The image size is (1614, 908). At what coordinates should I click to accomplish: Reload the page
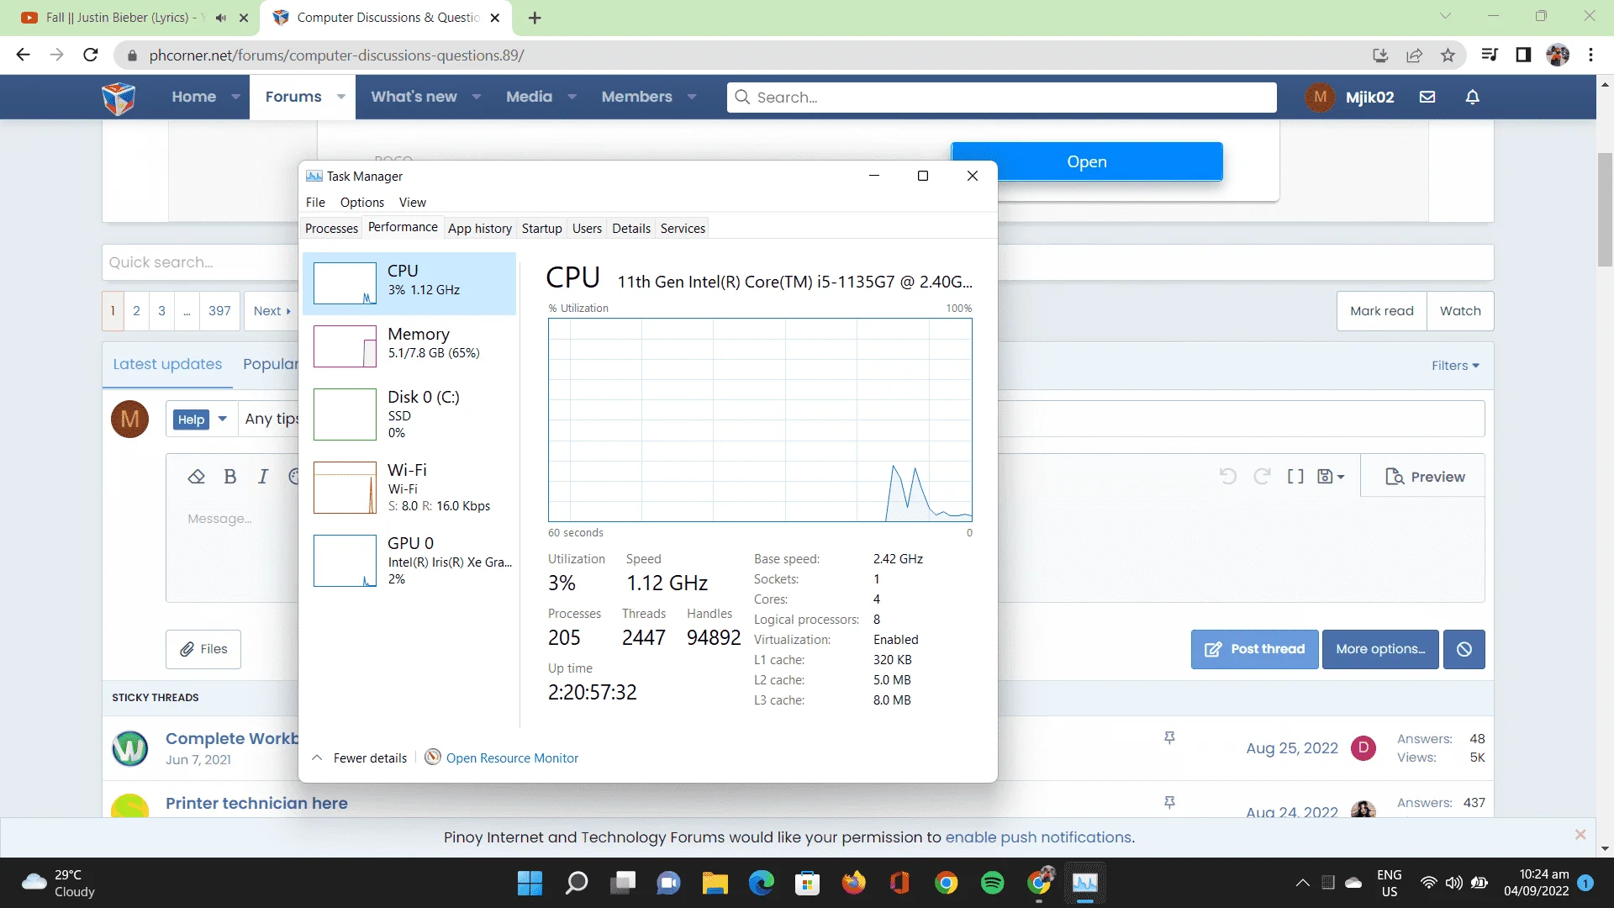coord(91,55)
